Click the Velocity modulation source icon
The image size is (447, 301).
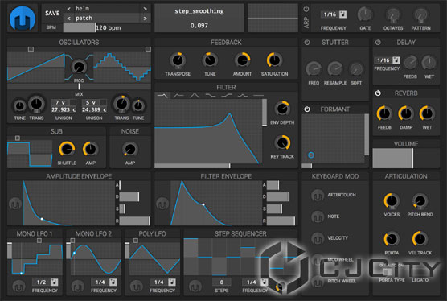pyautogui.click(x=318, y=238)
